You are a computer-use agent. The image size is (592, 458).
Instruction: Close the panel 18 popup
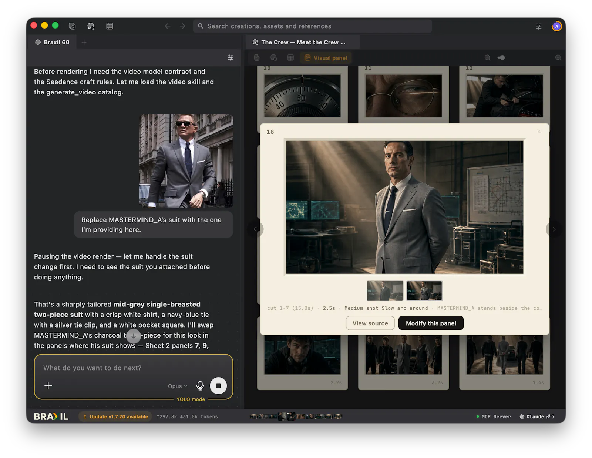[x=539, y=132]
